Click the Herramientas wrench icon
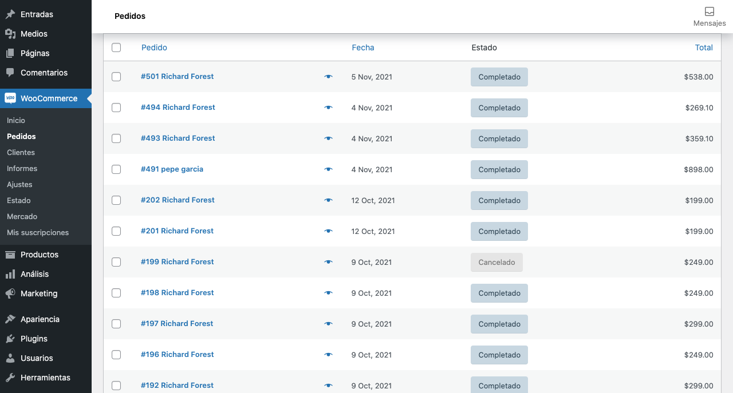 [10, 378]
